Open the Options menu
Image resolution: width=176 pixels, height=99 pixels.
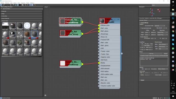[x=23, y=3]
